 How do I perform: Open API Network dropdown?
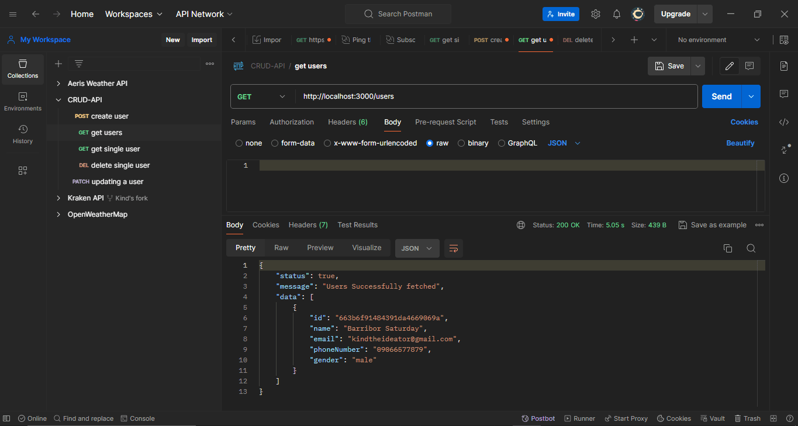(204, 14)
